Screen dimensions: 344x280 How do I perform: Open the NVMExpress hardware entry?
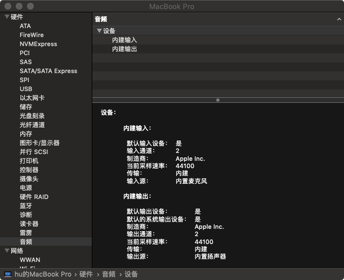38,44
